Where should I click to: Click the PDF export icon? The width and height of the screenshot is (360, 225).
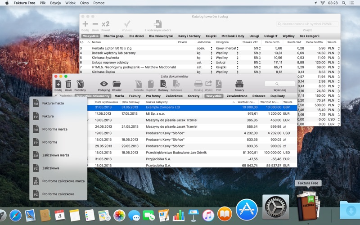(x=219, y=84)
